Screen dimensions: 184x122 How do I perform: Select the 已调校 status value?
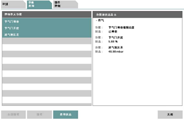point(114,31)
